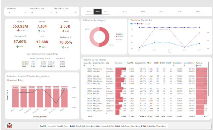Viewport: 213px width, 130px height.
Task: Click the 57.60% Occupancy value card
Action: 20,42
